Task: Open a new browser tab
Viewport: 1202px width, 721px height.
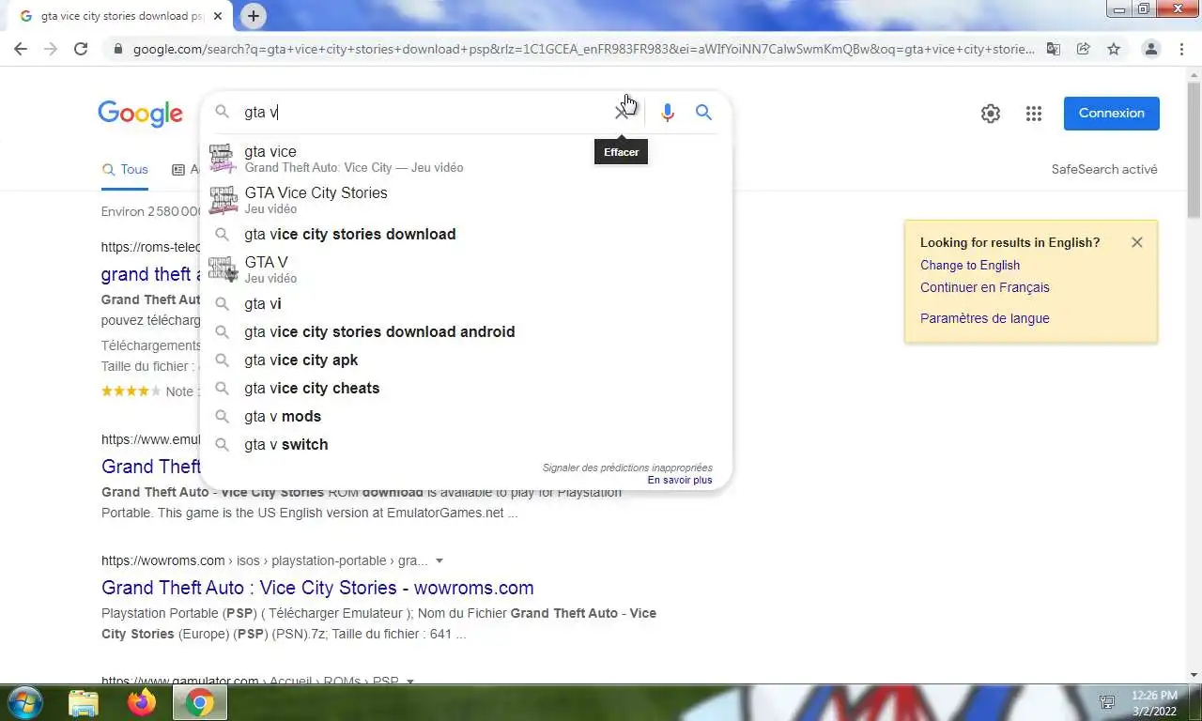Action: 254,16
